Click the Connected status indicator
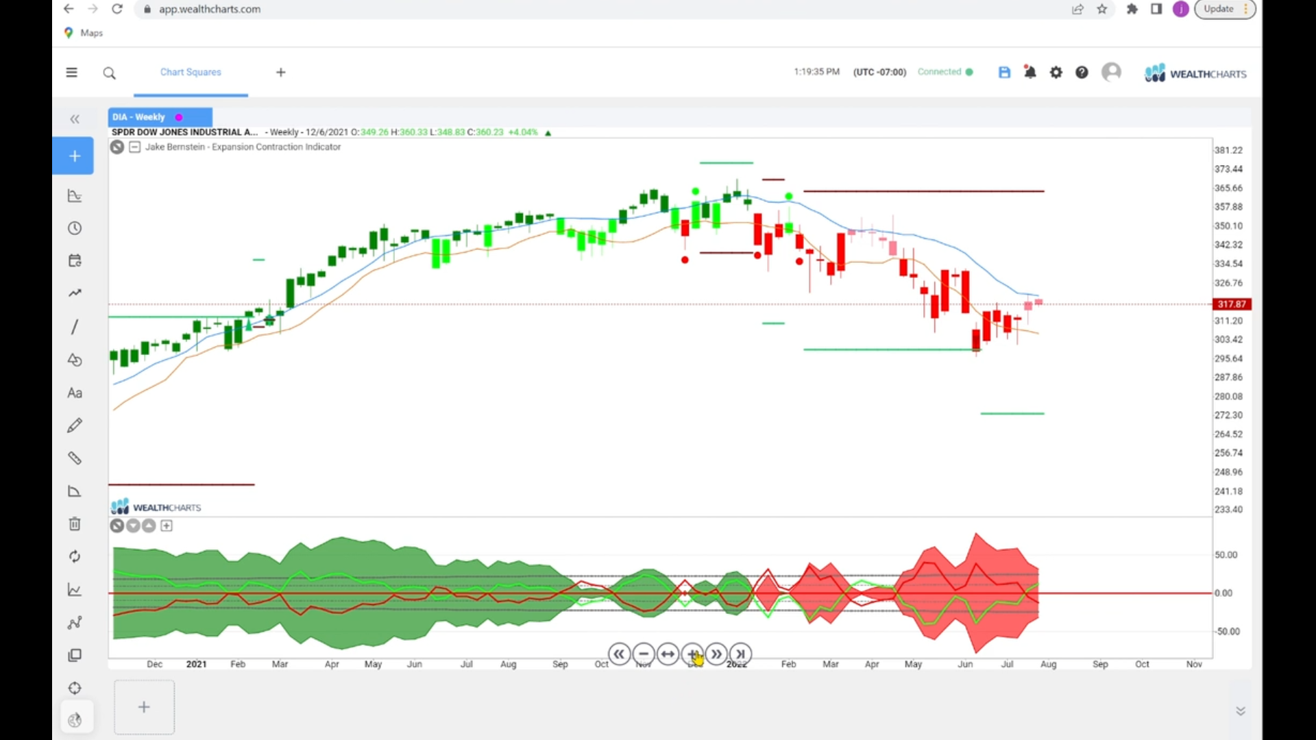This screenshot has width=1316, height=740. (x=945, y=72)
